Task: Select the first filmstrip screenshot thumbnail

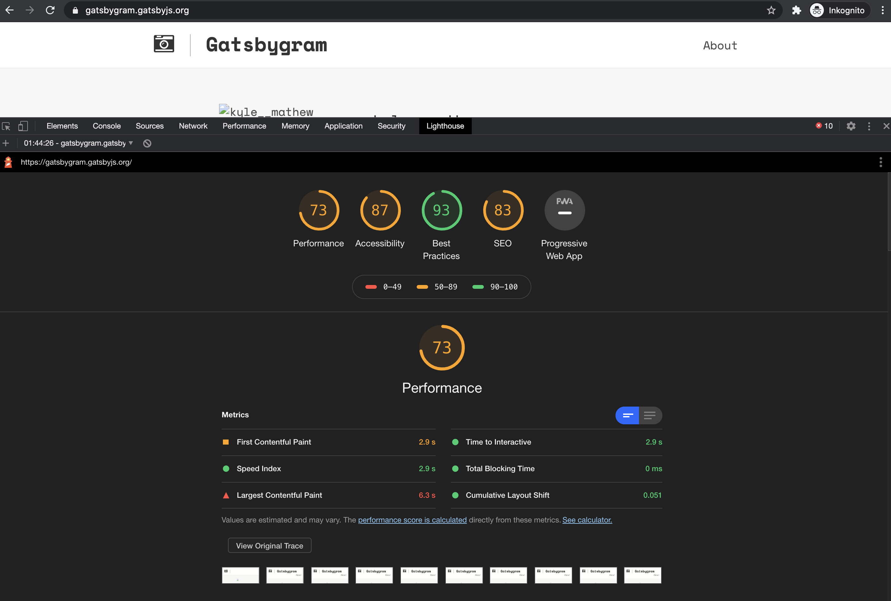Action: tap(240, 575)
